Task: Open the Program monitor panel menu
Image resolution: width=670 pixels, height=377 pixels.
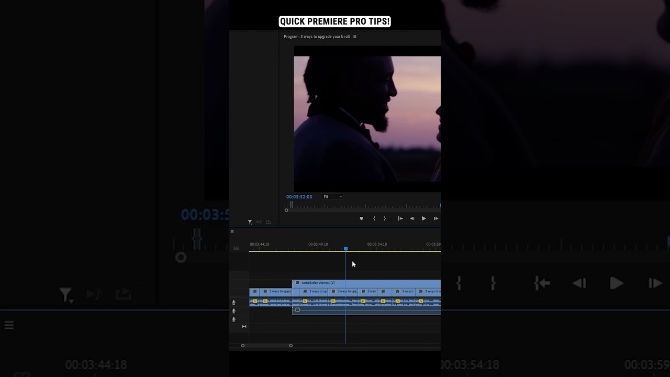Action: pyautogui.click(x=355, y=37)
